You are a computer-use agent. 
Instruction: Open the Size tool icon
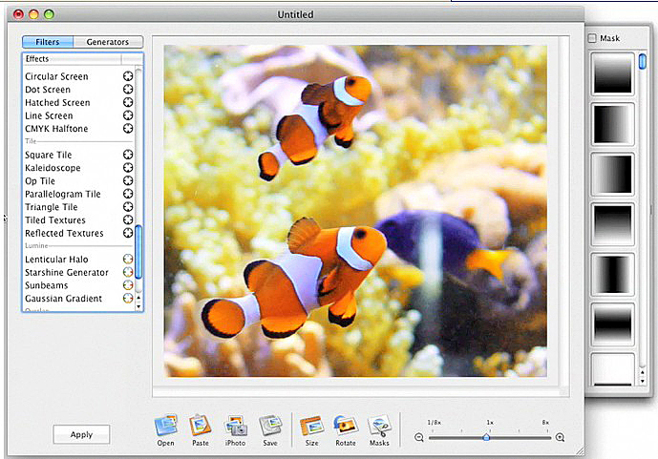pyautogui.click(x=311, y=426)
